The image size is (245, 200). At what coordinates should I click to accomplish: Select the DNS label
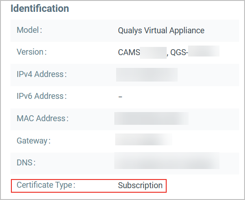pyautogui.click(x=26, y=163)
